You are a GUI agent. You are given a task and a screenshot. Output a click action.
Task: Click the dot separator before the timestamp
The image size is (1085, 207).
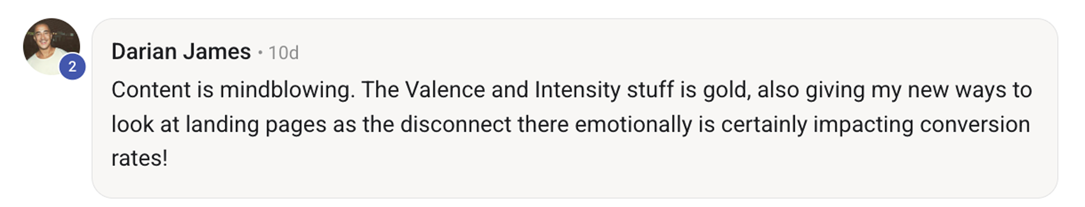(x=260, y=52)
